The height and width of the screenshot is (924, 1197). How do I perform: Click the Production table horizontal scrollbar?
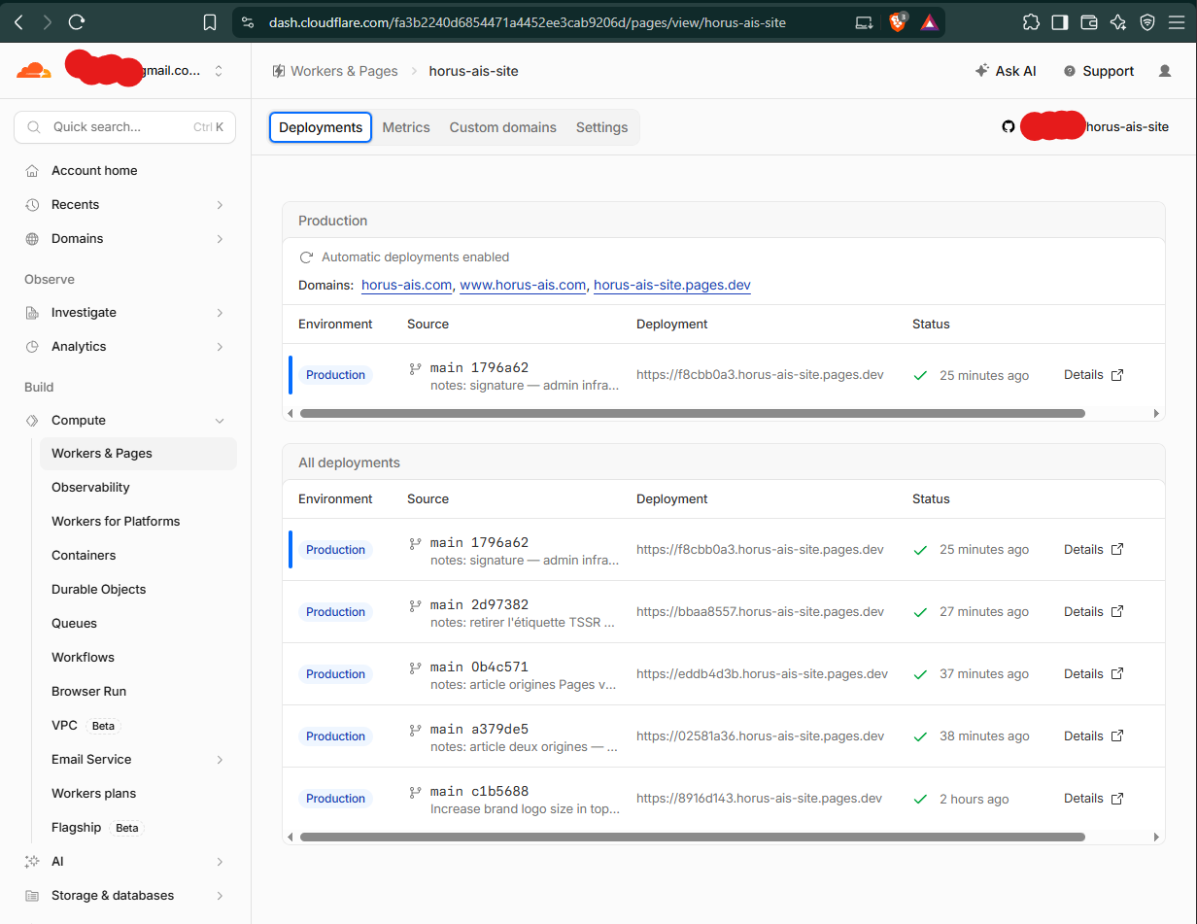point(692,413)
